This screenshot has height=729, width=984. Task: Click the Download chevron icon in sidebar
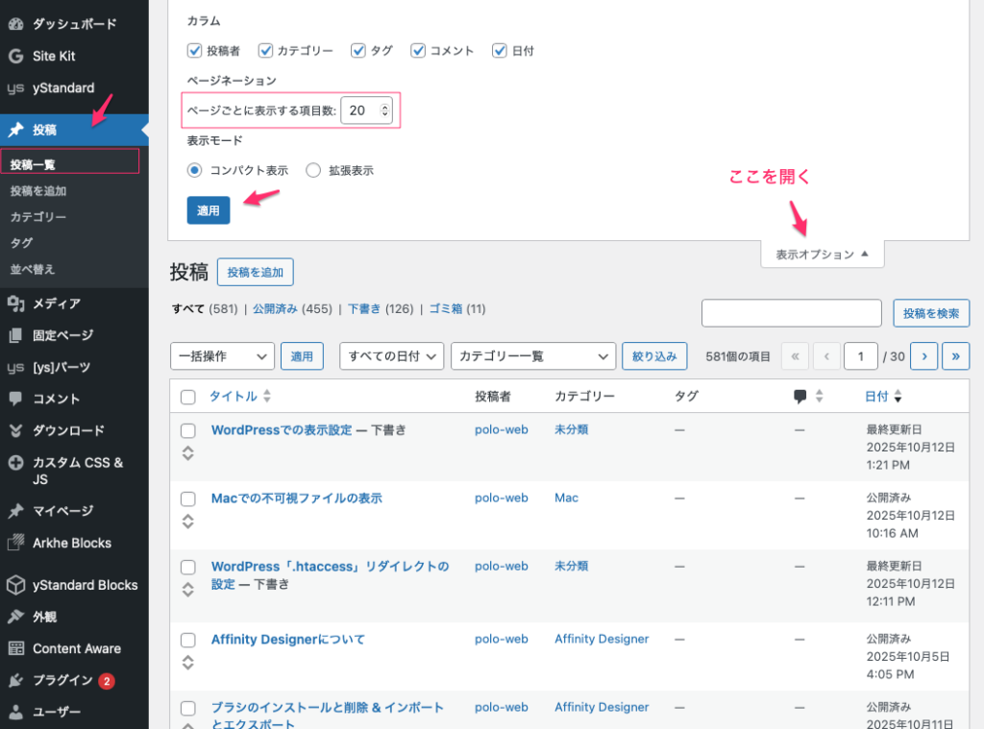(15, 430)
